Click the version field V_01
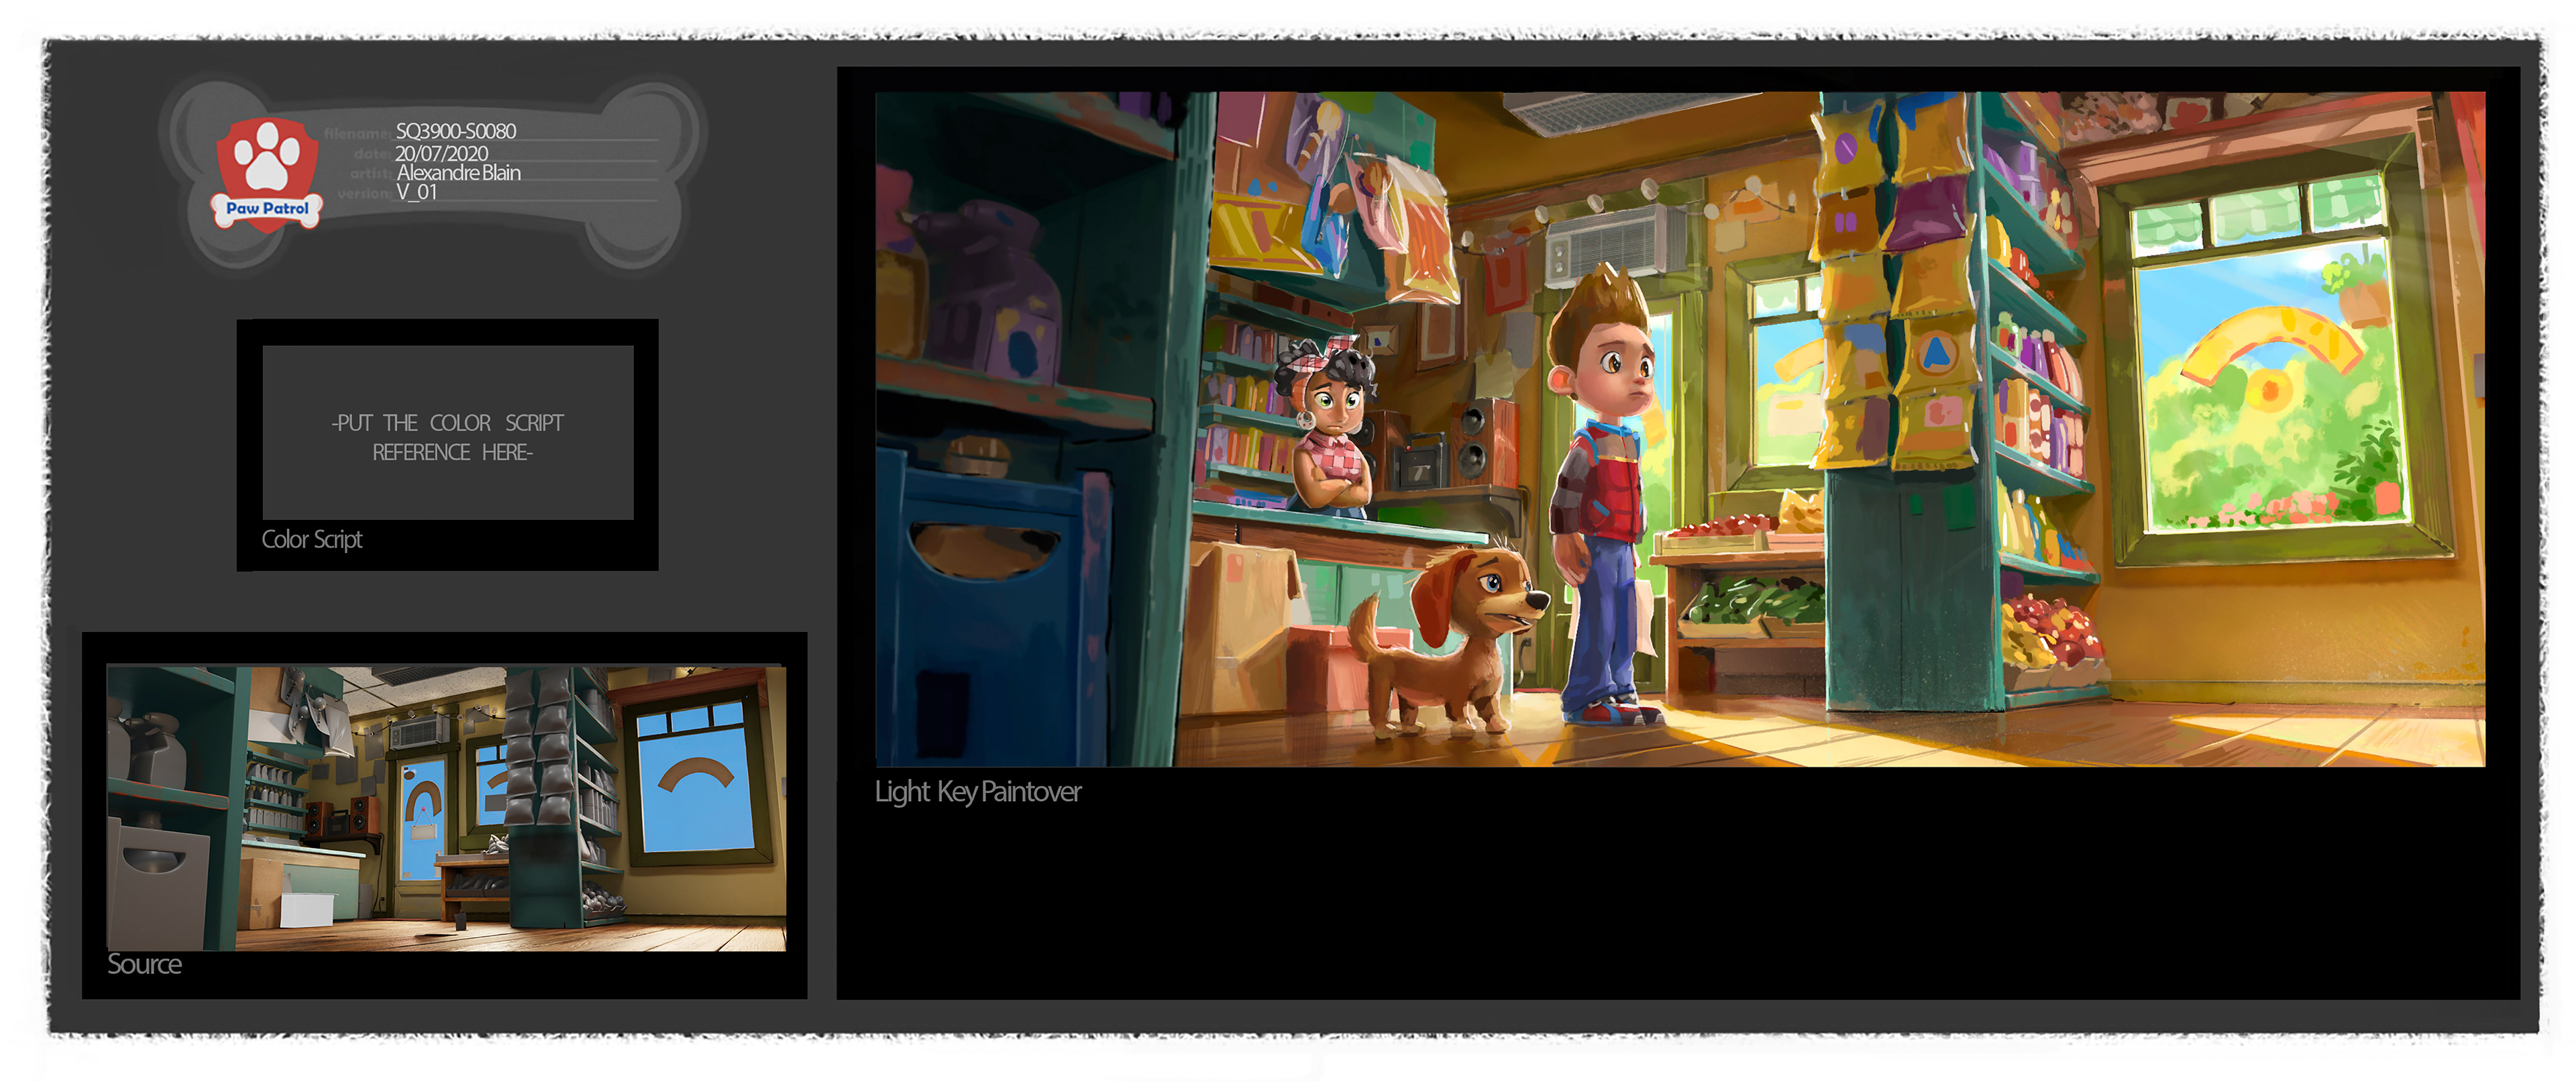Image resolution: width=2576 pixels, height=1082 pixels. tap(416, 192)
